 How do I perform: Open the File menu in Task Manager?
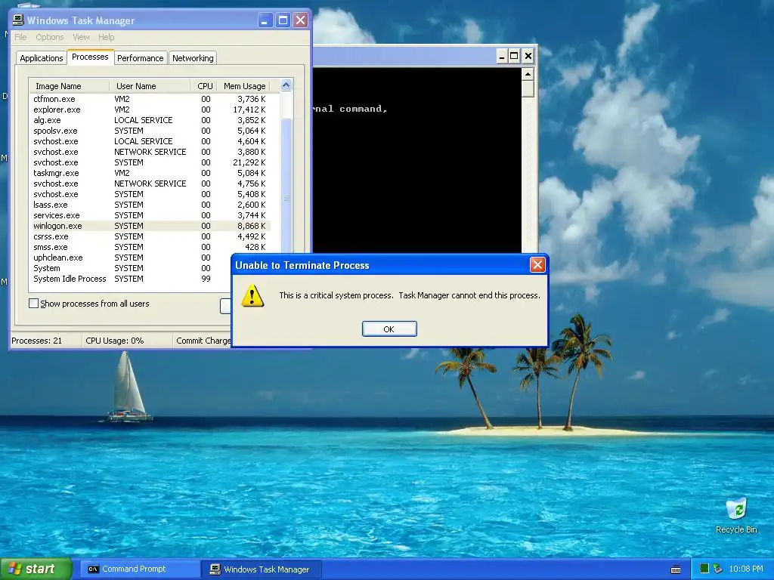20,37
